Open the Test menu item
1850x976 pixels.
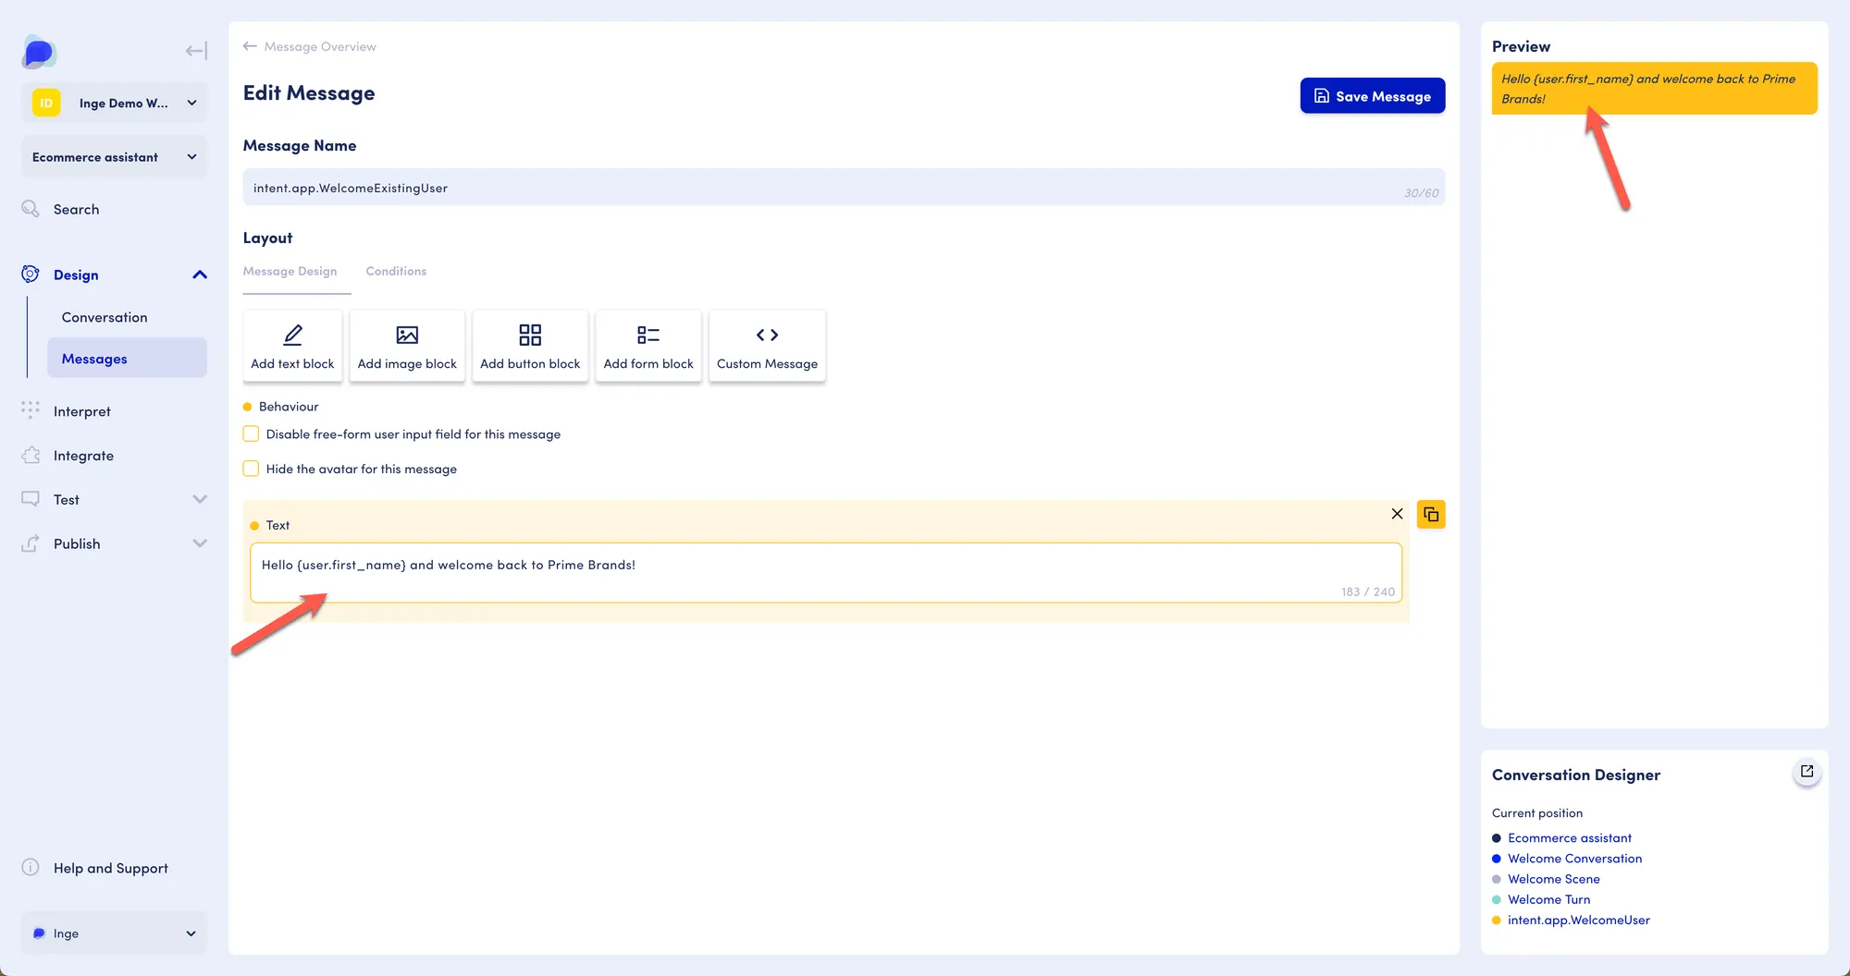pyautogui.click(x=67, y=500)
